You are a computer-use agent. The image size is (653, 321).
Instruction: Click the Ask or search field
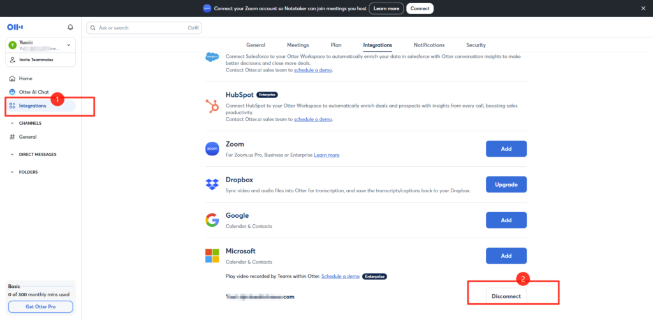pos(144,28)
